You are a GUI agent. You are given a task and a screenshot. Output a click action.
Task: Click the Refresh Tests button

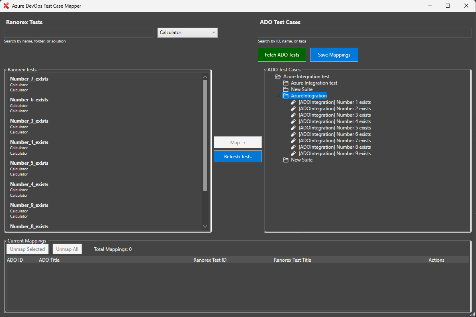tap(237, 157)
